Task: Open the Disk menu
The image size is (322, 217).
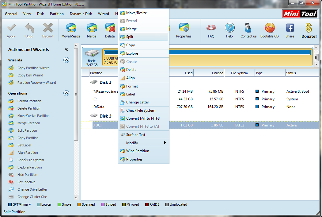Action: (40, 14)
